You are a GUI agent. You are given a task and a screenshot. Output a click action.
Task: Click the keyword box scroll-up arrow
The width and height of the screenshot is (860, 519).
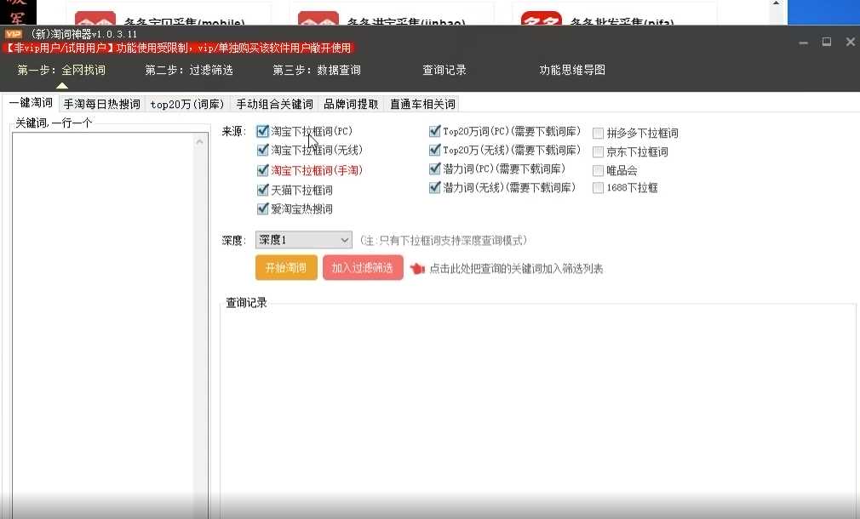click(x=199, y=142)
